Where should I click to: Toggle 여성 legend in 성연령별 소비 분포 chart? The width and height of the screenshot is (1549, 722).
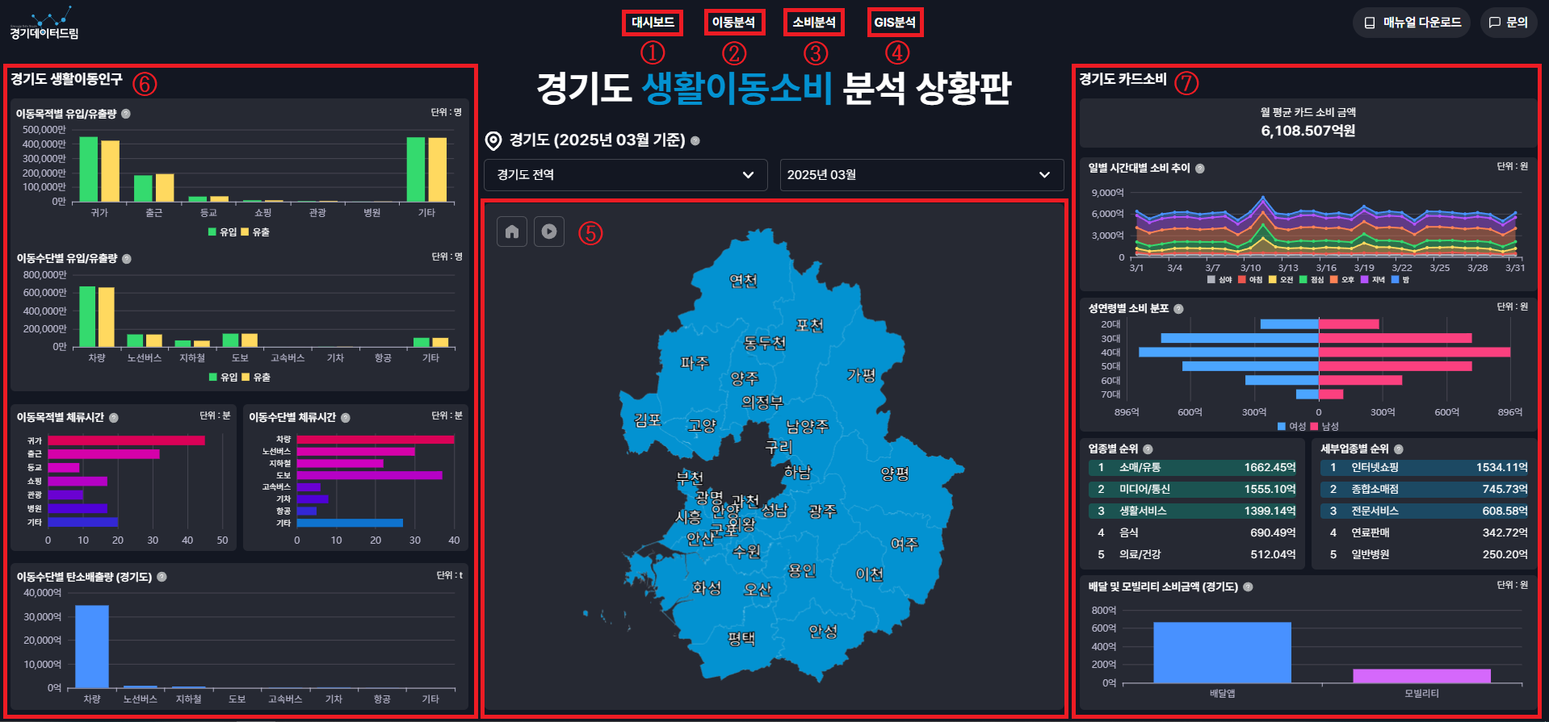click(1291, 426)
